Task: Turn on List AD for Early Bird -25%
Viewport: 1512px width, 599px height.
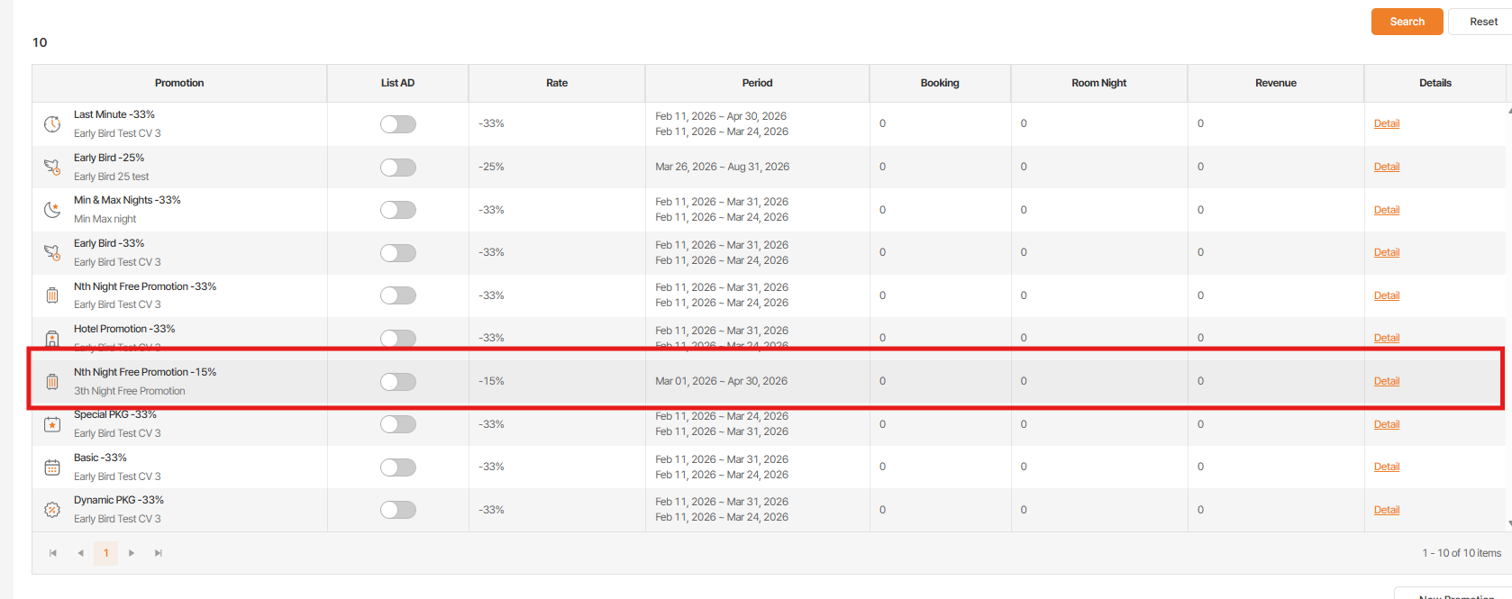Action: coord(397,168)
